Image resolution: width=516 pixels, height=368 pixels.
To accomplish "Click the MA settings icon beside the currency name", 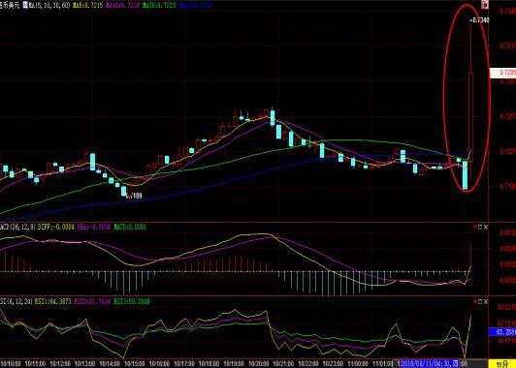I will 25,5.
